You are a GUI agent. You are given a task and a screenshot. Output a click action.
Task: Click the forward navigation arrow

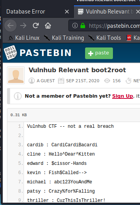(x=23, y=25)
